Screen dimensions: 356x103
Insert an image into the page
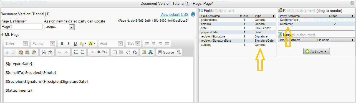click(x=144, y=52)
